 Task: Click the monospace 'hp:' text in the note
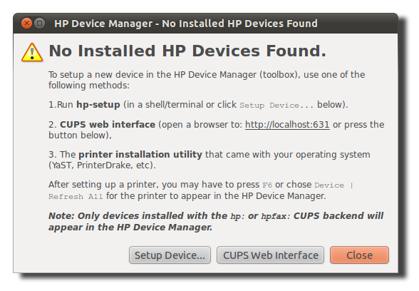point(237,216)
